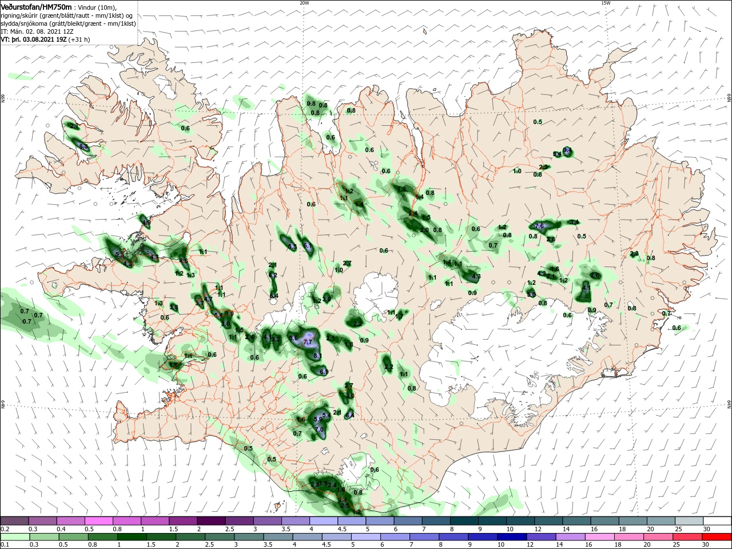This screenshot has height=549, width=732.
Task: Click the 8.1 precipitation value on the map
Action: (x=319, y=356)
